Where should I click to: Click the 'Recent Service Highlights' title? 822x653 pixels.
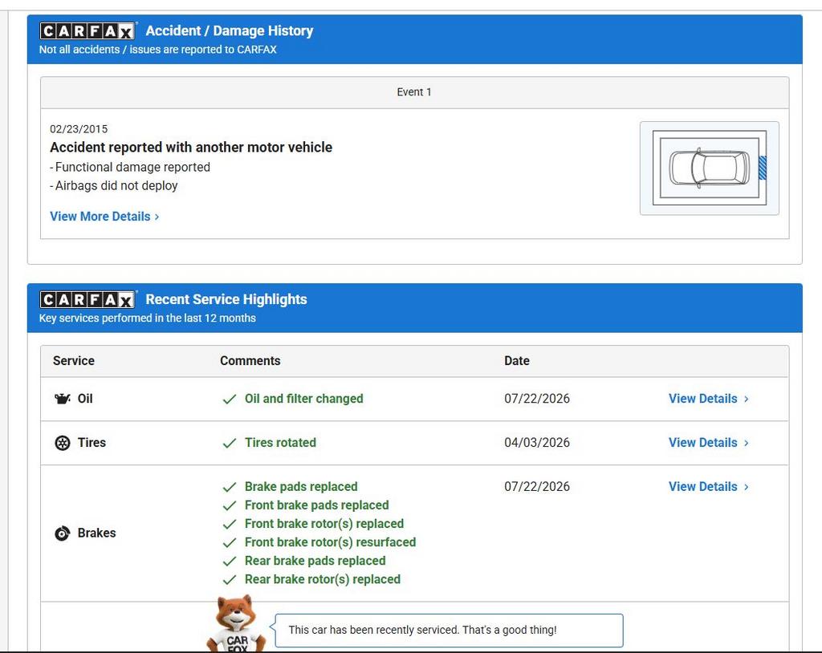[226, 300]
